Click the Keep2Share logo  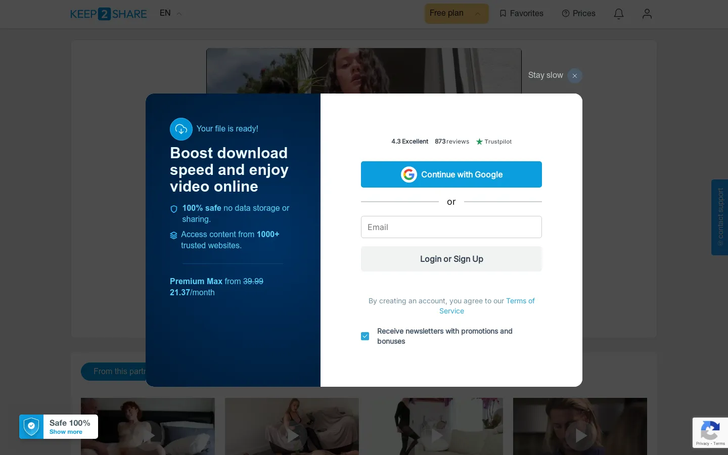[x=108, y=14]
